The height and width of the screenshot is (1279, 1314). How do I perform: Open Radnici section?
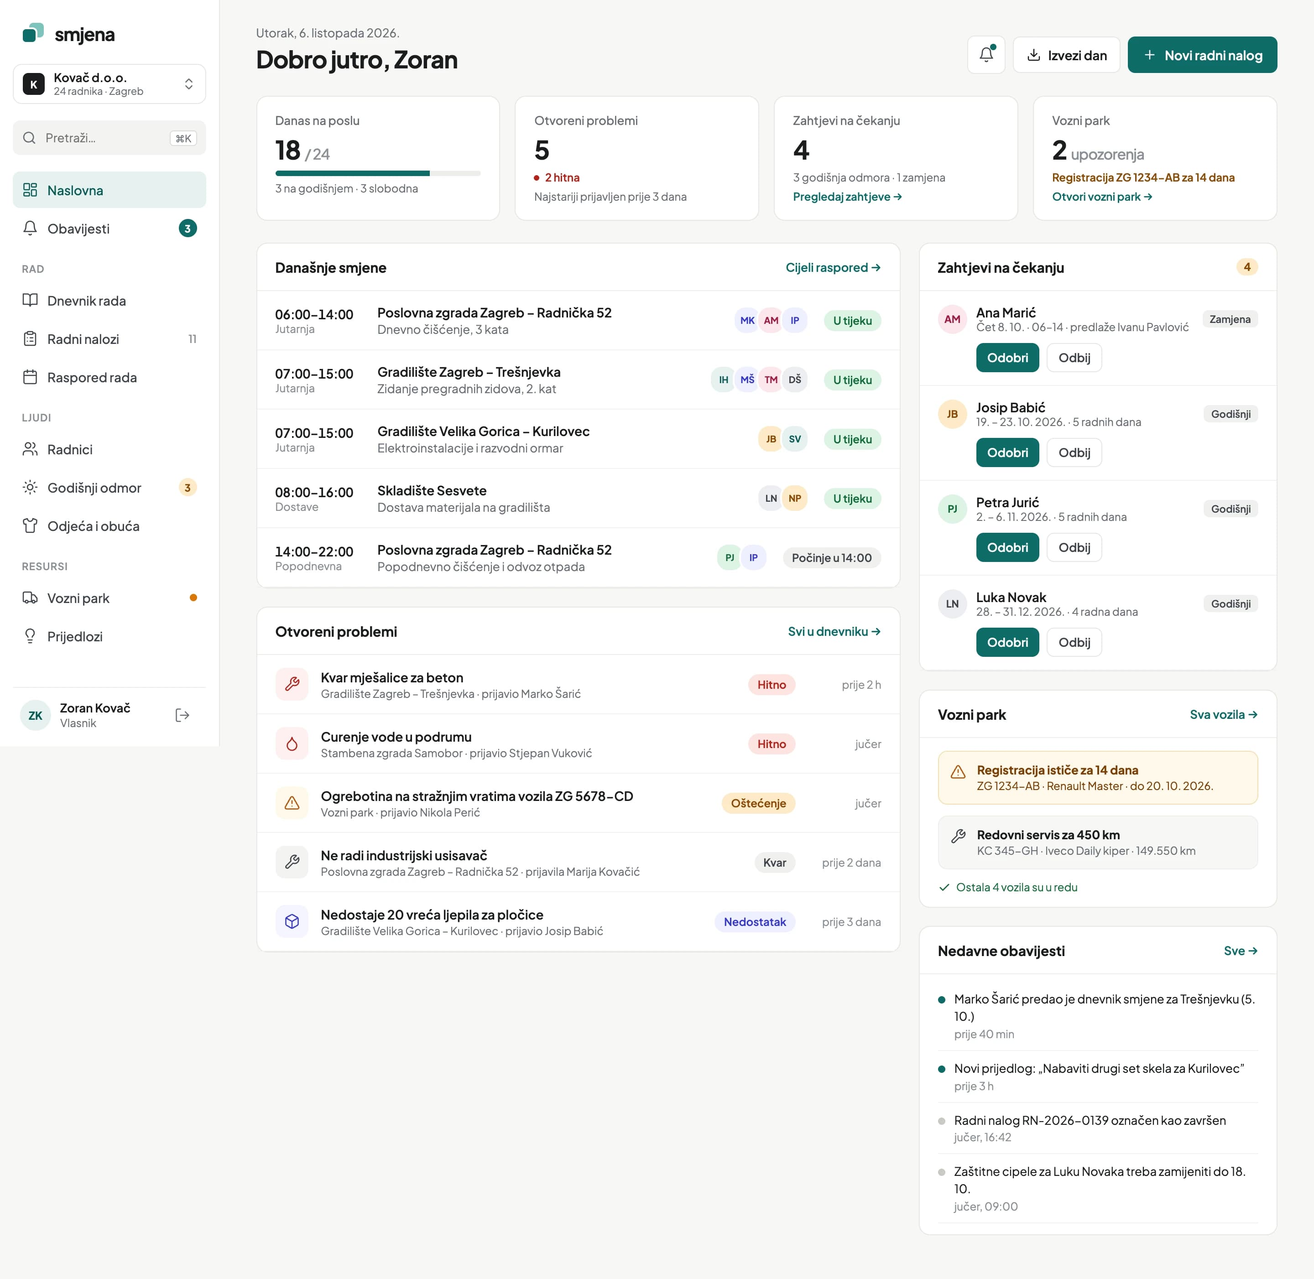tap(109, 449)
